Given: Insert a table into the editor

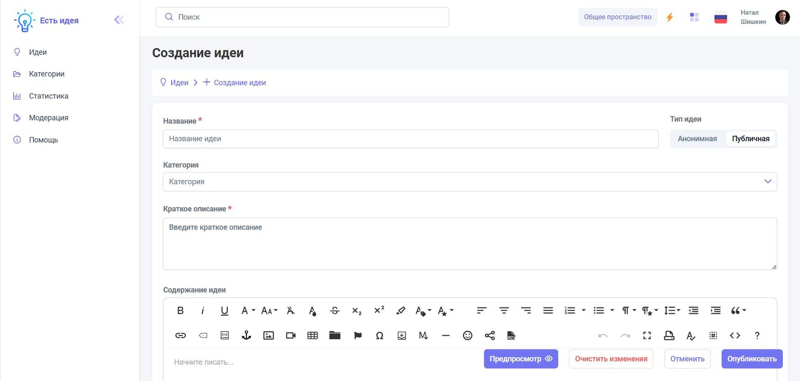Looking at the screenshot, I should [312, 335].
